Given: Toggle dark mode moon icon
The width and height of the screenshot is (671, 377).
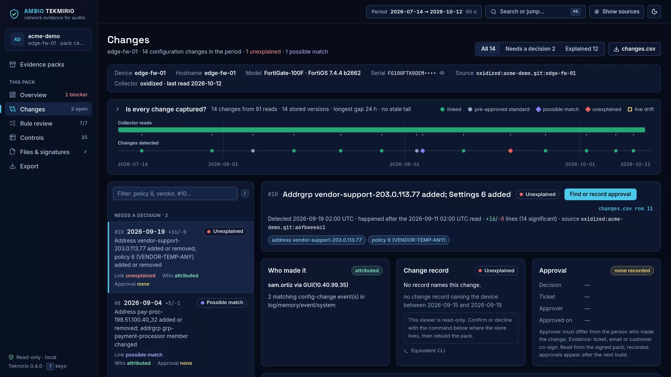Looking at the screenshot, I should [x=654, y=12].
